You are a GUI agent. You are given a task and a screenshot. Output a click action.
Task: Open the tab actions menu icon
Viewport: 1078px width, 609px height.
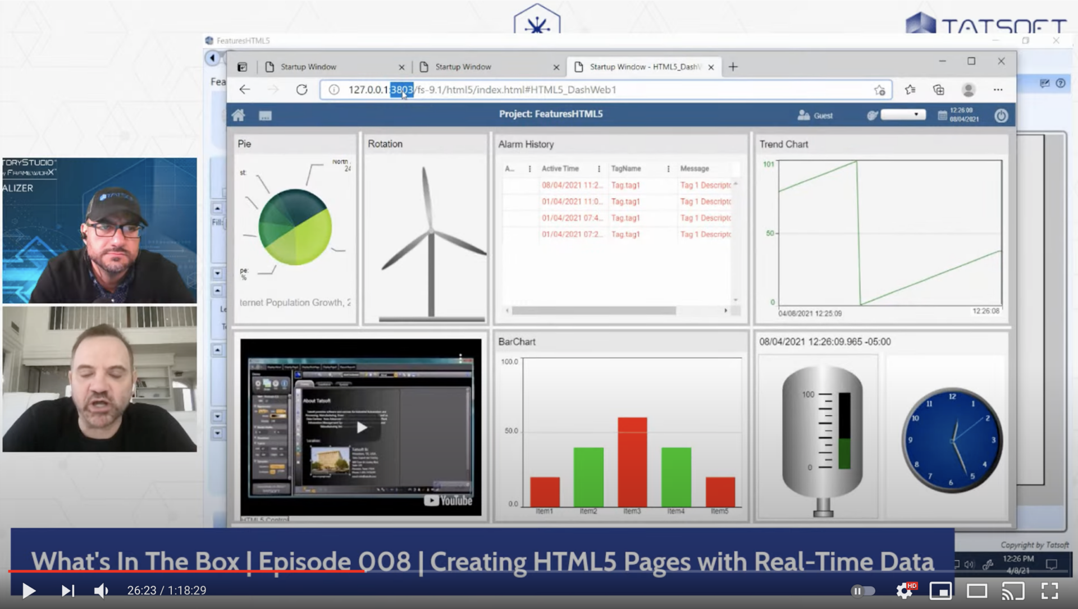tap(242, 67)
